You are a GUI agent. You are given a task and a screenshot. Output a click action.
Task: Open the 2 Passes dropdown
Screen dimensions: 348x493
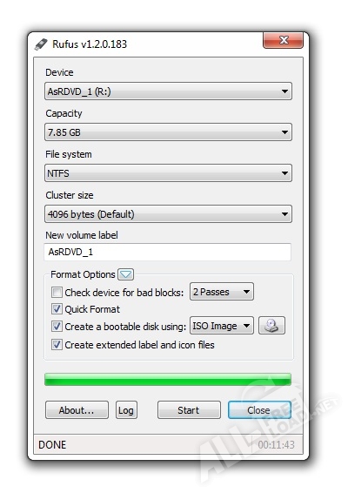point(222,292)
